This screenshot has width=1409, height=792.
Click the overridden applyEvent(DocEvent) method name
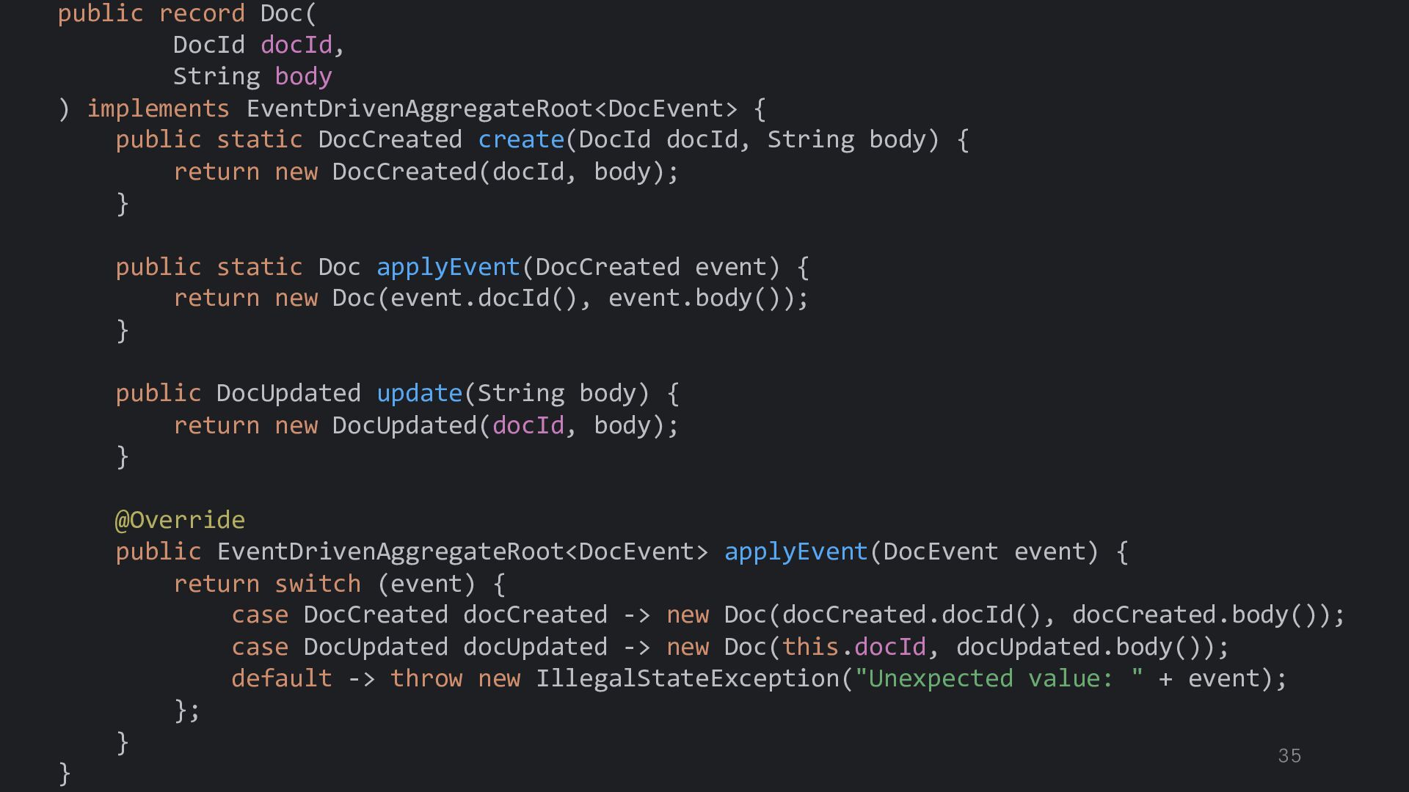point(795,551)
